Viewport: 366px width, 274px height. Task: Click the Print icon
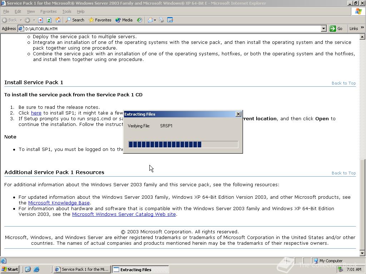[161, 20]
